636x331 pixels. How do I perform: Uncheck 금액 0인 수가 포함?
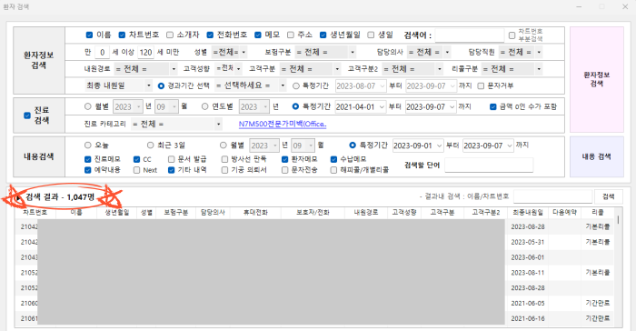tap(492, 106)
